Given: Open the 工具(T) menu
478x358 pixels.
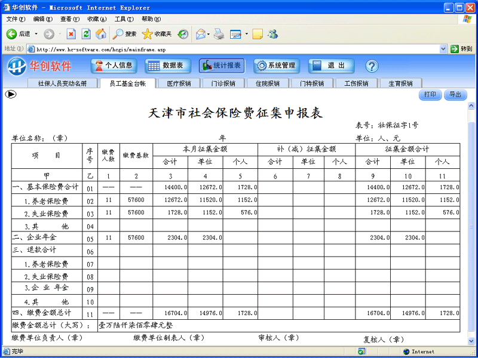Looking at the screenshot, I should coord(124,19).
